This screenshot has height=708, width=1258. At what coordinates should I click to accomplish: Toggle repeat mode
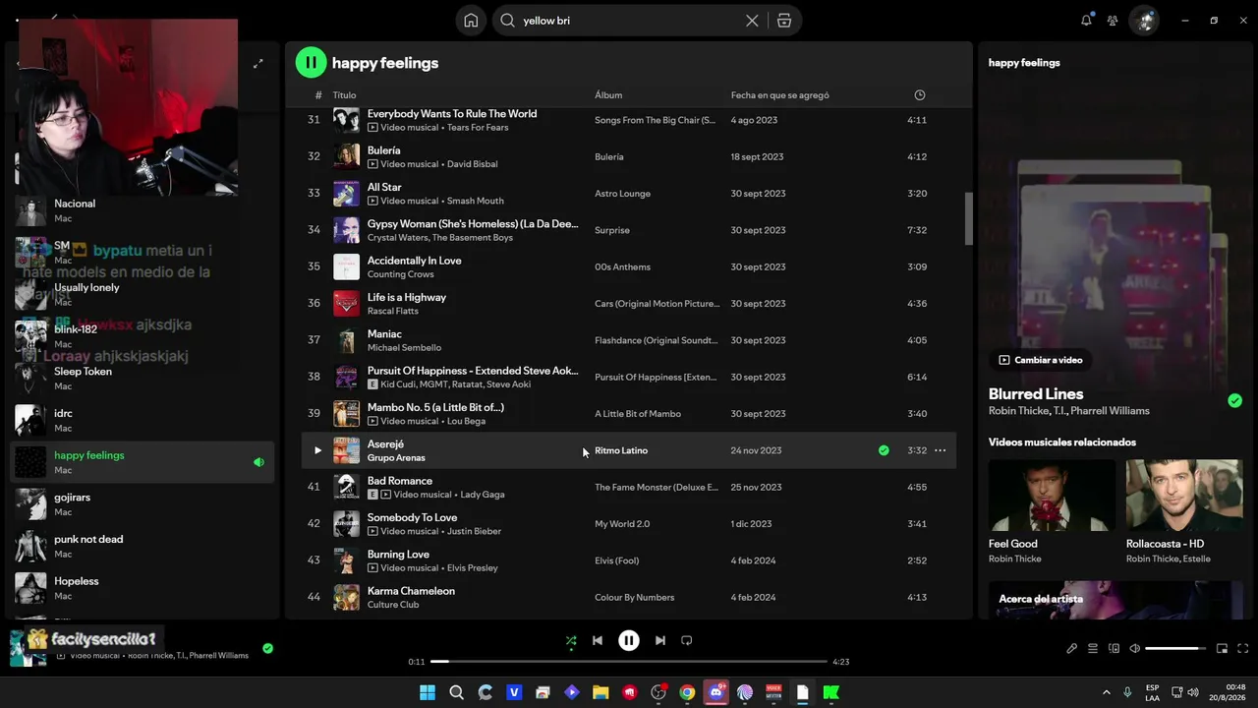tap(687, 641)
